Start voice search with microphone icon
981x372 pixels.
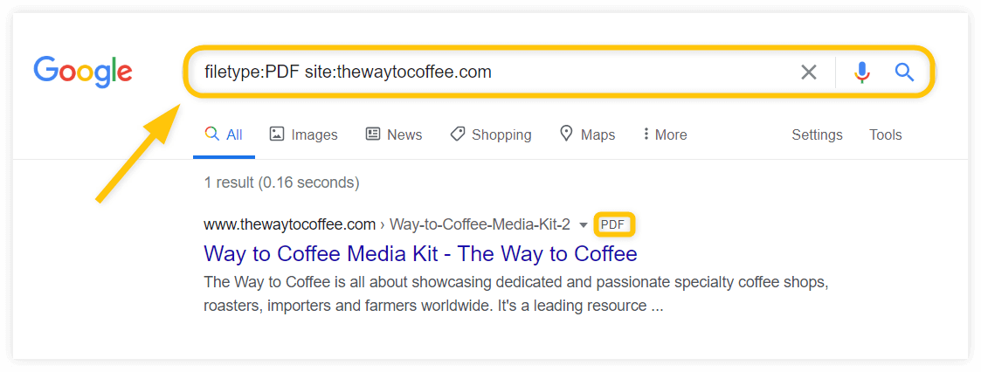point(862,72)
